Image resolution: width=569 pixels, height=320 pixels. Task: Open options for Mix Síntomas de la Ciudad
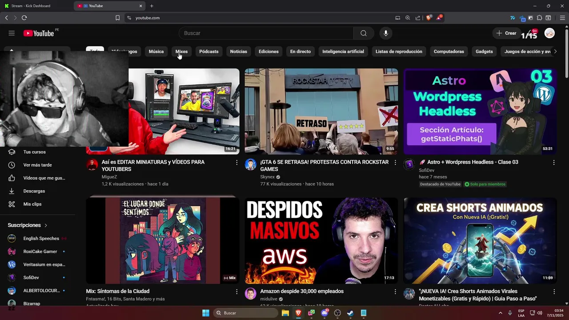pyautogui.click(x=236, y=292)
